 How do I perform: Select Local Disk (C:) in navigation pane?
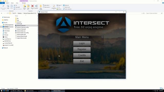point(8,39)
